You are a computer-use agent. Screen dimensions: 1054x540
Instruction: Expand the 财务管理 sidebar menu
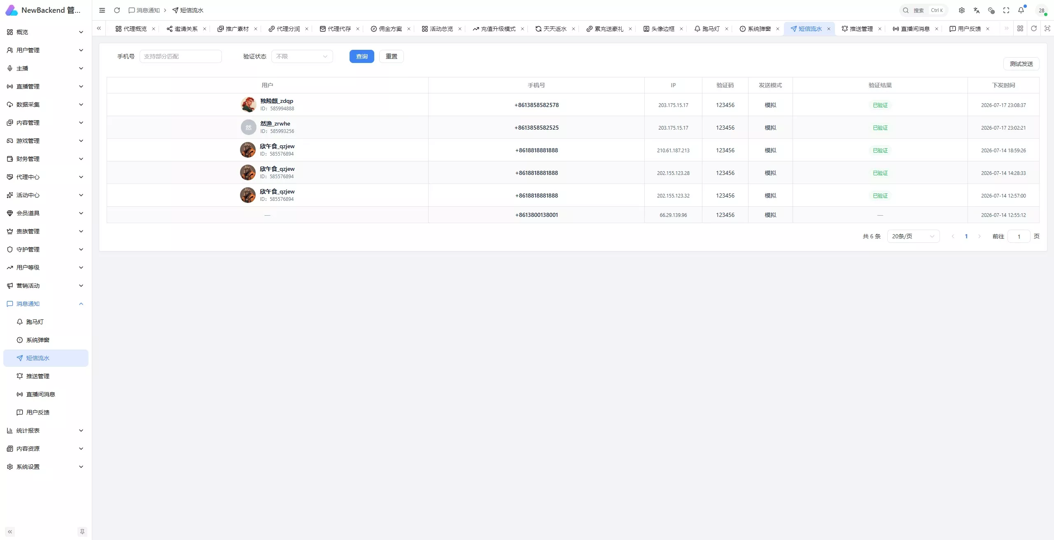point(46,159)
